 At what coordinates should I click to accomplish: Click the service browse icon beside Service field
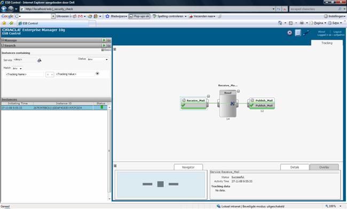click(39, 60)
